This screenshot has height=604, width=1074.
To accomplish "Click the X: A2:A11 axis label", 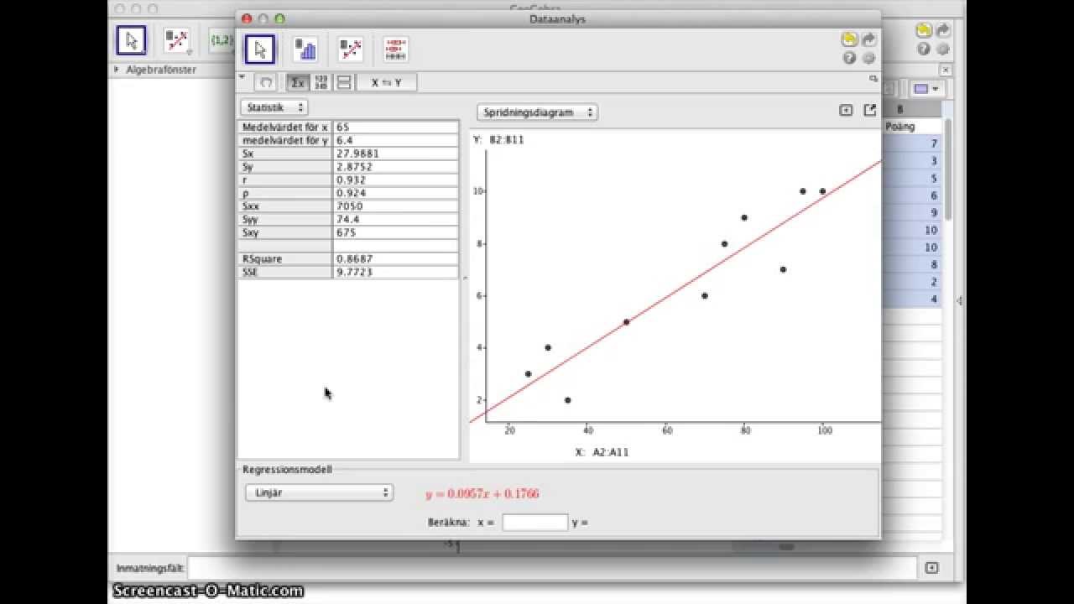I will (x=602, y=452).
